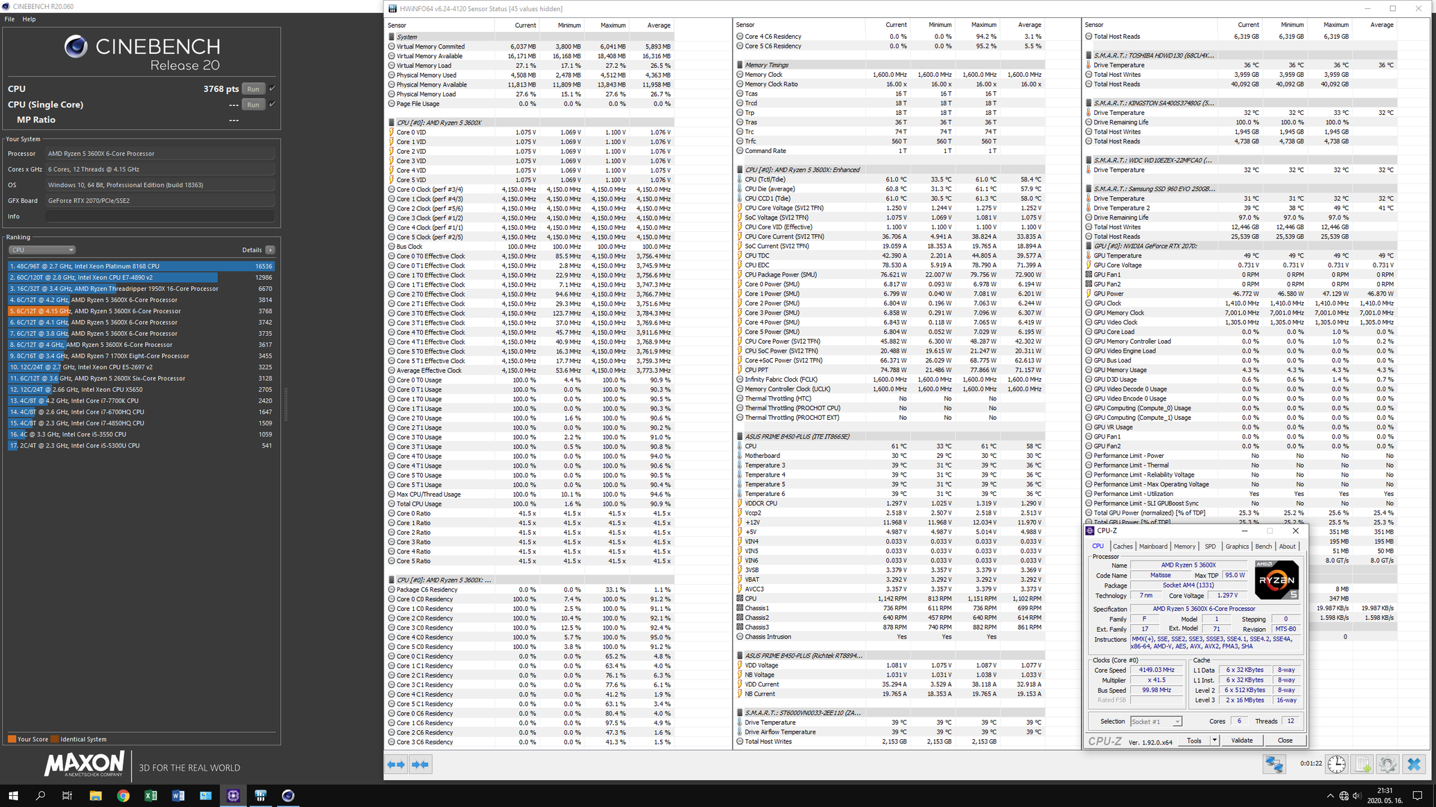Switch to CPU-Z Caches tab
The width and height of the screenshot is (1436, 807).
click(x=1123, y=547)
